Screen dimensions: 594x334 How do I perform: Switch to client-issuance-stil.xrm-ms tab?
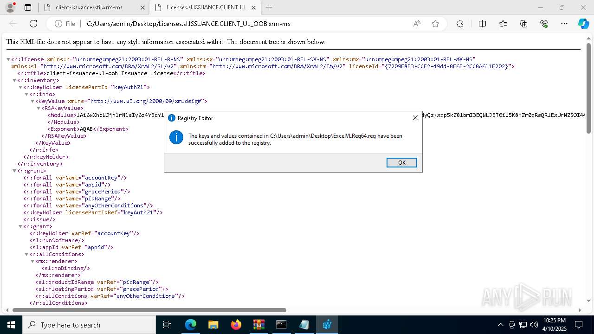click(x=89, y=7)
